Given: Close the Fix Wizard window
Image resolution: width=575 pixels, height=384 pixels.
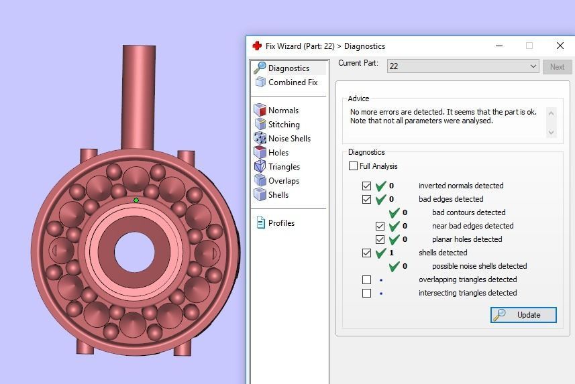Looking at the screenshot, I should click(x=560, y=46).
